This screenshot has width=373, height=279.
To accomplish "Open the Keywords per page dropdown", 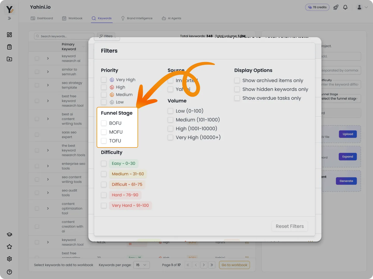I will tap(141, 265).
